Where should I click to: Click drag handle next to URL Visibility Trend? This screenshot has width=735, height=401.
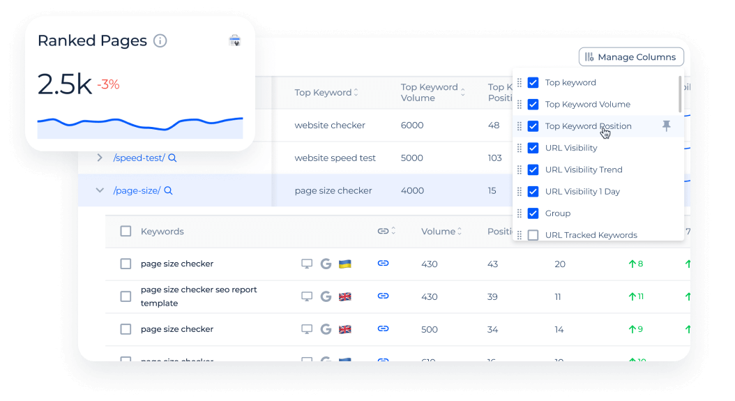(520, 169)
